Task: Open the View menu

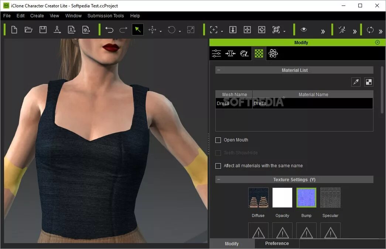Action: [54, 16]
